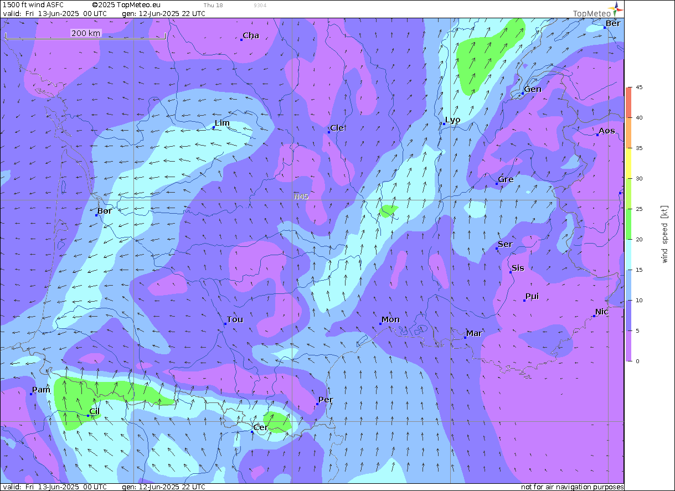
Task: Click the red 40–45 kt legend swatch
Action: [629, 102]
